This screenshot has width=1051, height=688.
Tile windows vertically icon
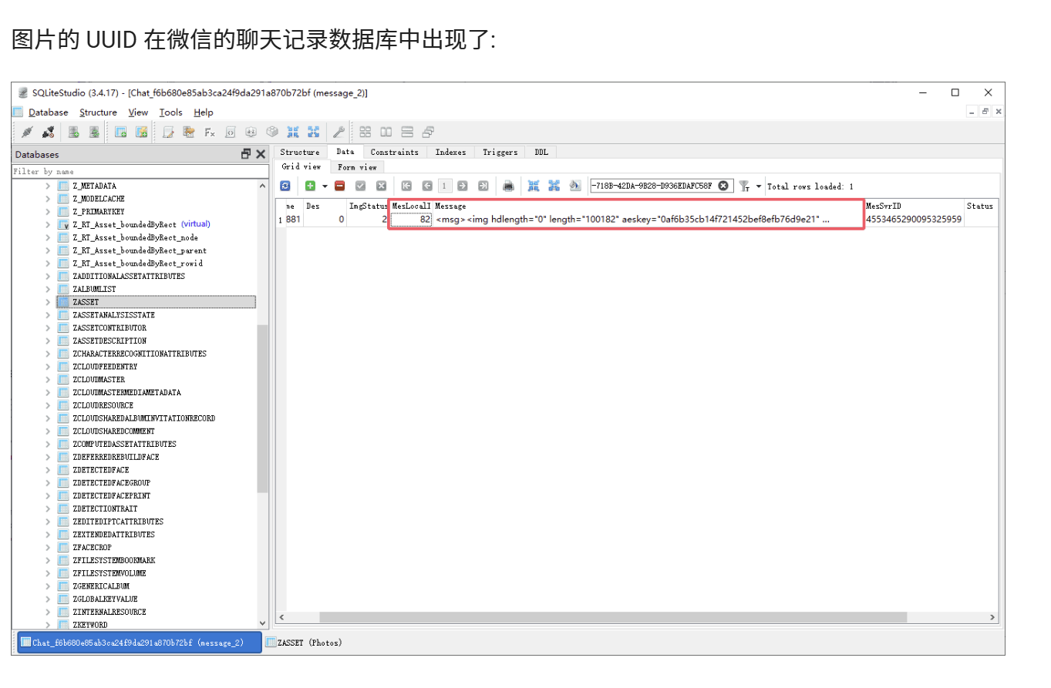[x=407, y=132]
